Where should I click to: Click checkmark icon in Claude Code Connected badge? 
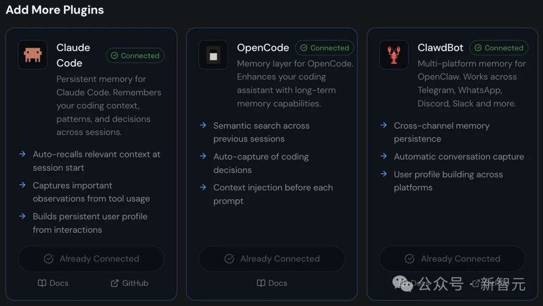tap(115, 56)
